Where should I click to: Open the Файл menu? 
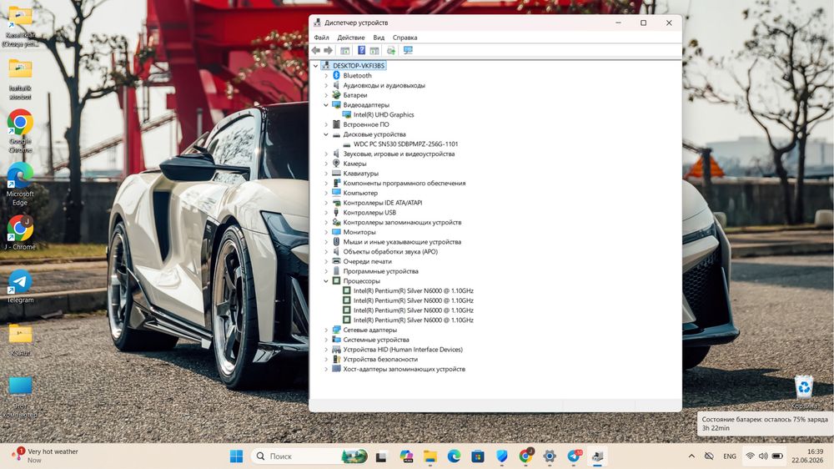pos(321,38)
